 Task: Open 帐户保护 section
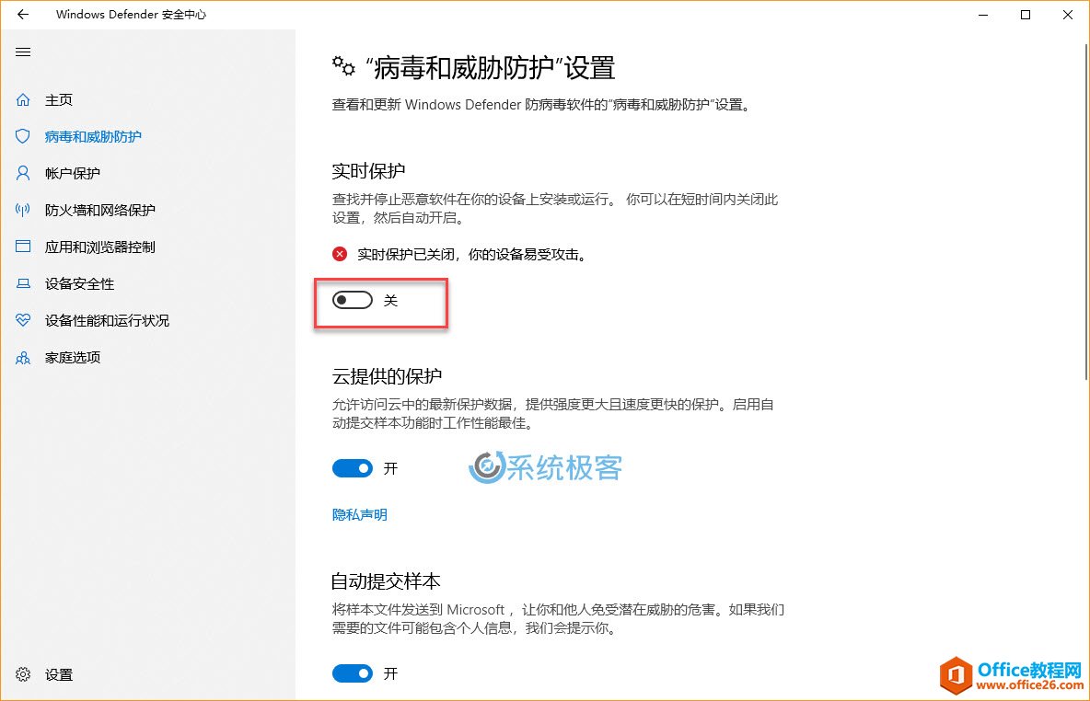coord(73,174)
